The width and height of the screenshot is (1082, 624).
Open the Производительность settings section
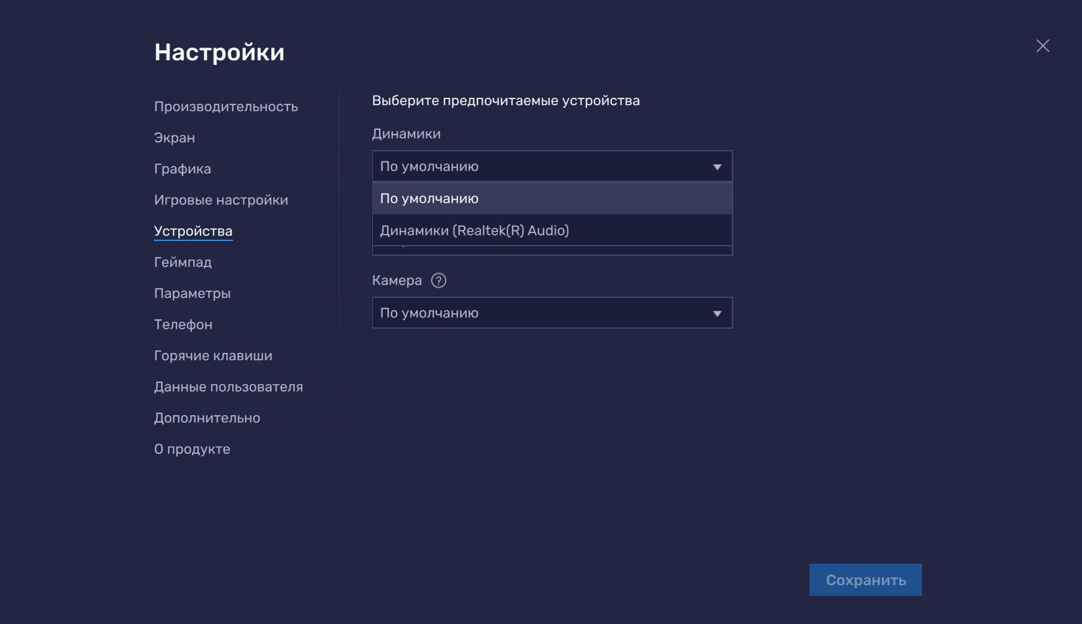(226, 106)
